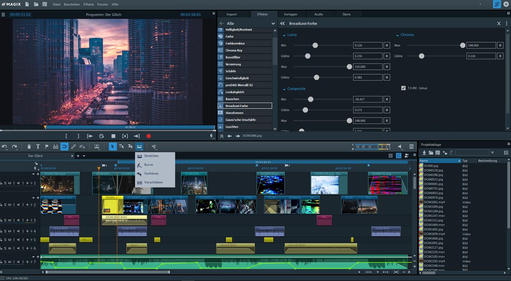Jump to range end icon
This screenshot has width=511, height=281.
coord(137,136)
